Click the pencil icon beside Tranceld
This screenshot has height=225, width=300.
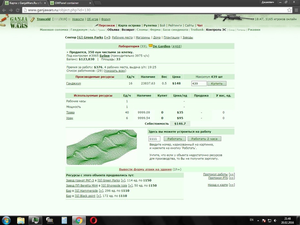pyautogui.click(x=33, y=19)
